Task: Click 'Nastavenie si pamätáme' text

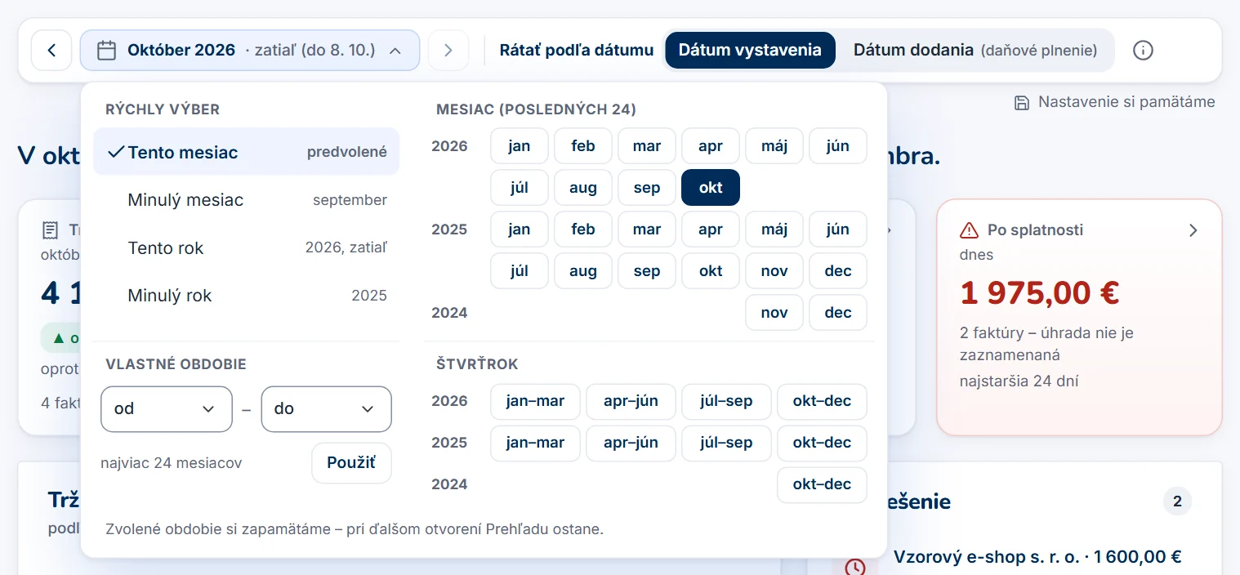Action: 1126,102
